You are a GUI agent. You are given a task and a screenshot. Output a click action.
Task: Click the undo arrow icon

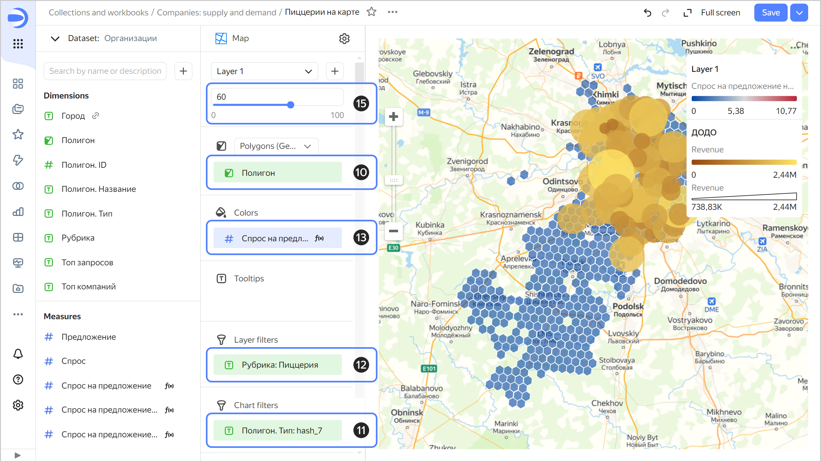click(x=647, y=13)
